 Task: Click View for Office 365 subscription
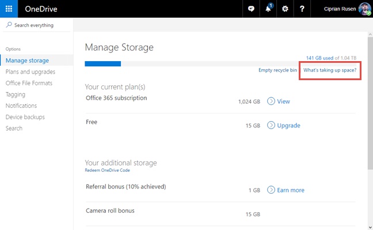[283, 101]
